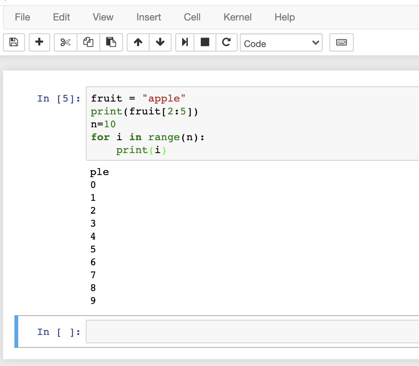Move selected cell up arrow

[x=138, y=42]
